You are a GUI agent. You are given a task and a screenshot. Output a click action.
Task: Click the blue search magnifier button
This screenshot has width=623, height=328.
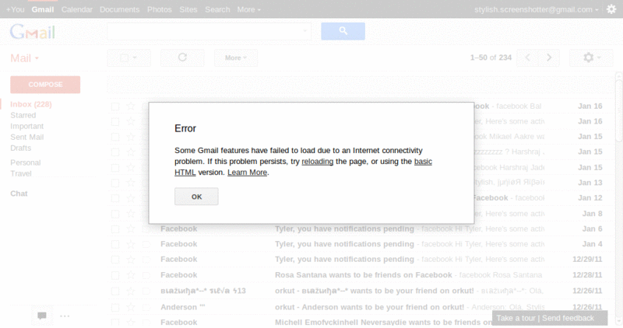(343, 31)
